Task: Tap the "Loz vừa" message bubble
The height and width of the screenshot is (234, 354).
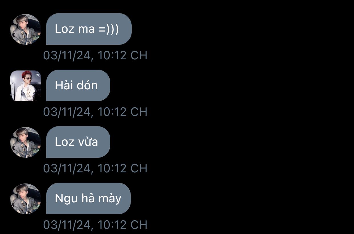Action: (x=78, y=142)
